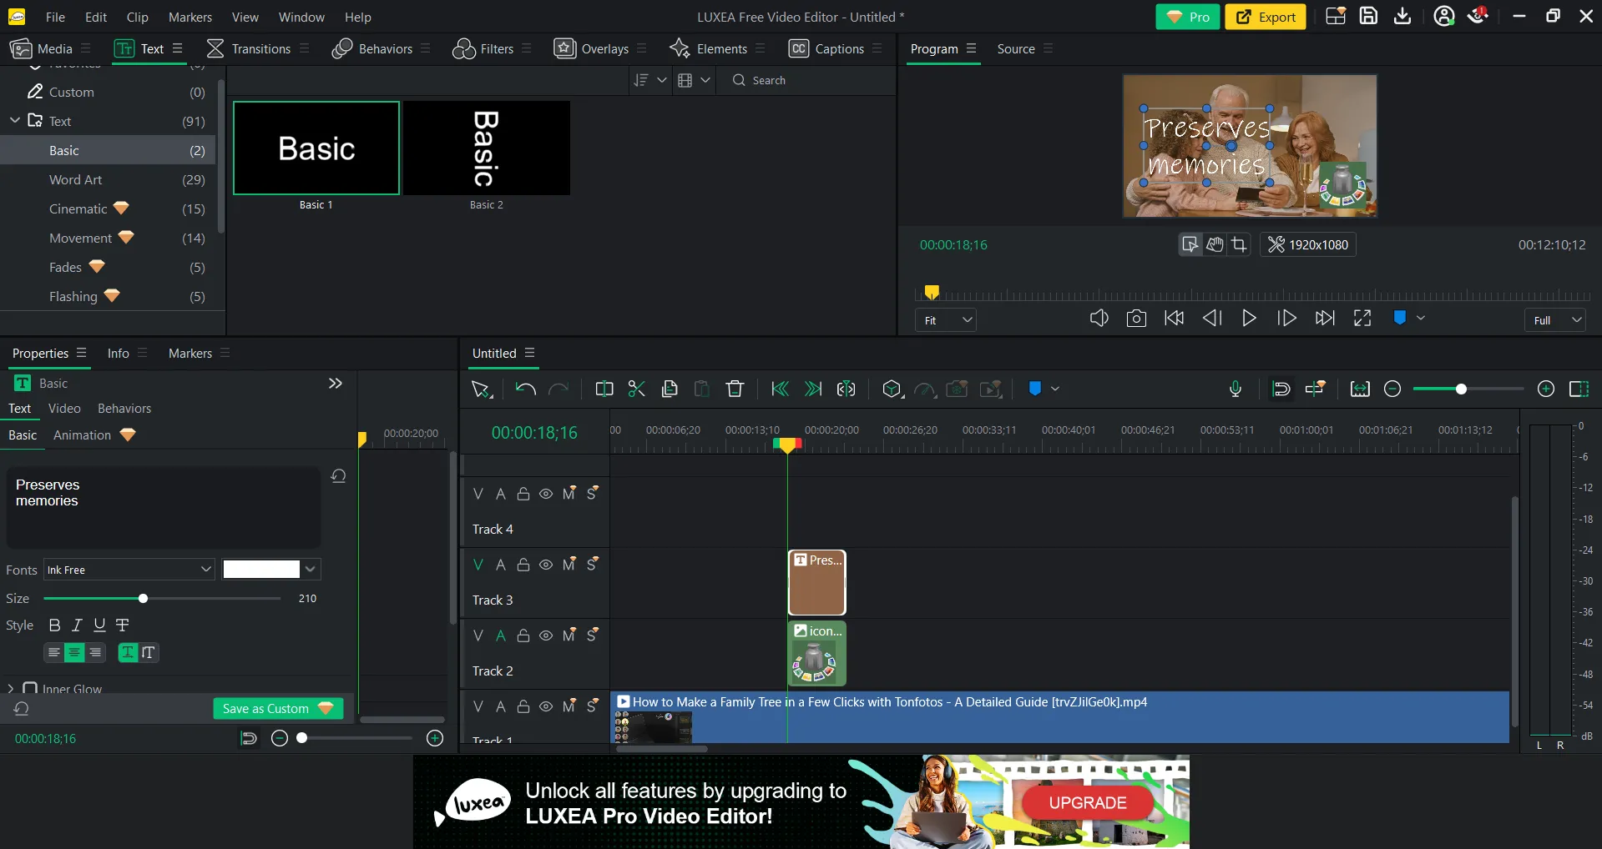Expand the Inner Glow section
This screenshot has width=1602, height=849.
coord(11,688)
